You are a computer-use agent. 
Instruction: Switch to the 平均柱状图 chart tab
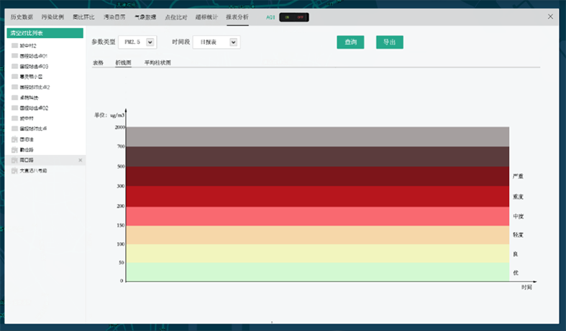tap(158, 62)
